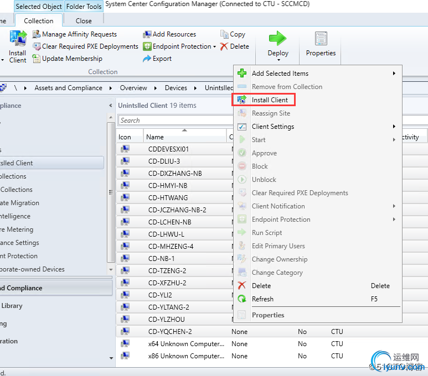Click device icon for CD-YQCHEN-2

(125, 331)
